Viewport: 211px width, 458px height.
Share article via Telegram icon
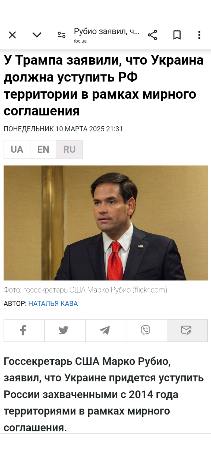pos(105,330)
